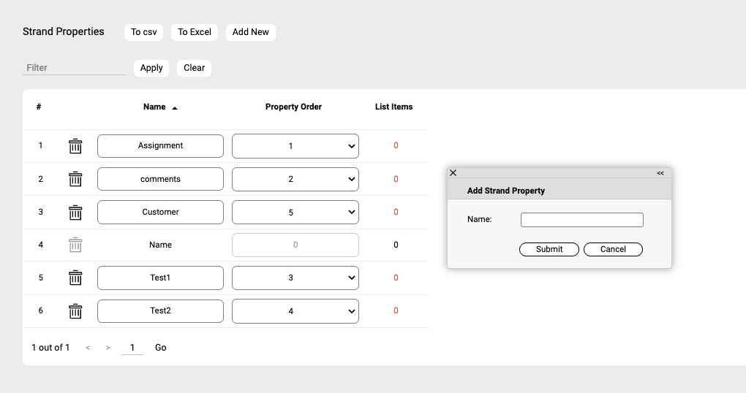Delete the Assignment row with trash icon
Image resolution: width=746 pixels, height=393 pixels.
[x=75, y=146]
